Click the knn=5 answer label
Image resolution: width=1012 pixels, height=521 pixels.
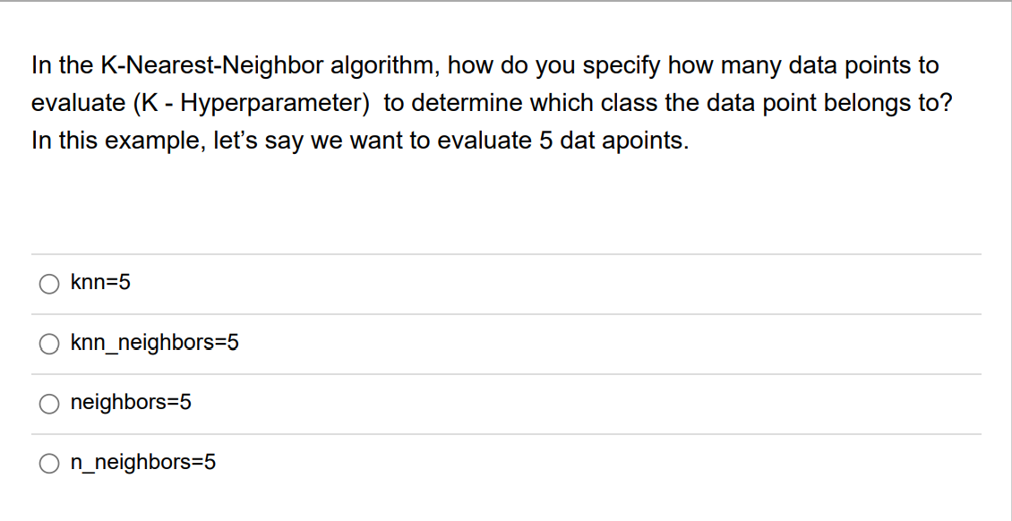coord(101,284)
